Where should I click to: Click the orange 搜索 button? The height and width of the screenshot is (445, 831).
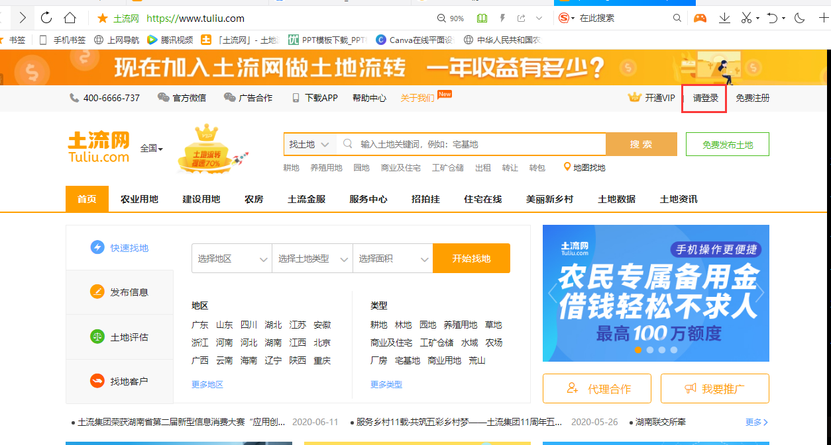click(641, 144)
